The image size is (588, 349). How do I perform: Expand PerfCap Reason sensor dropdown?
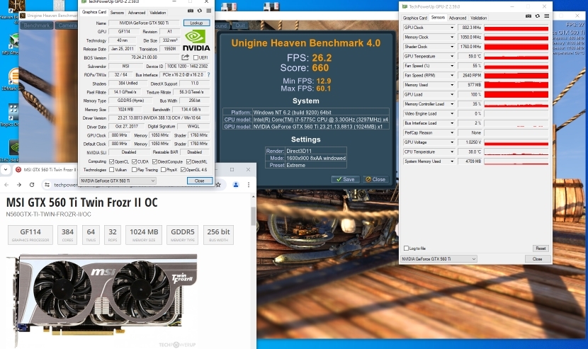(x=452, y=132)
